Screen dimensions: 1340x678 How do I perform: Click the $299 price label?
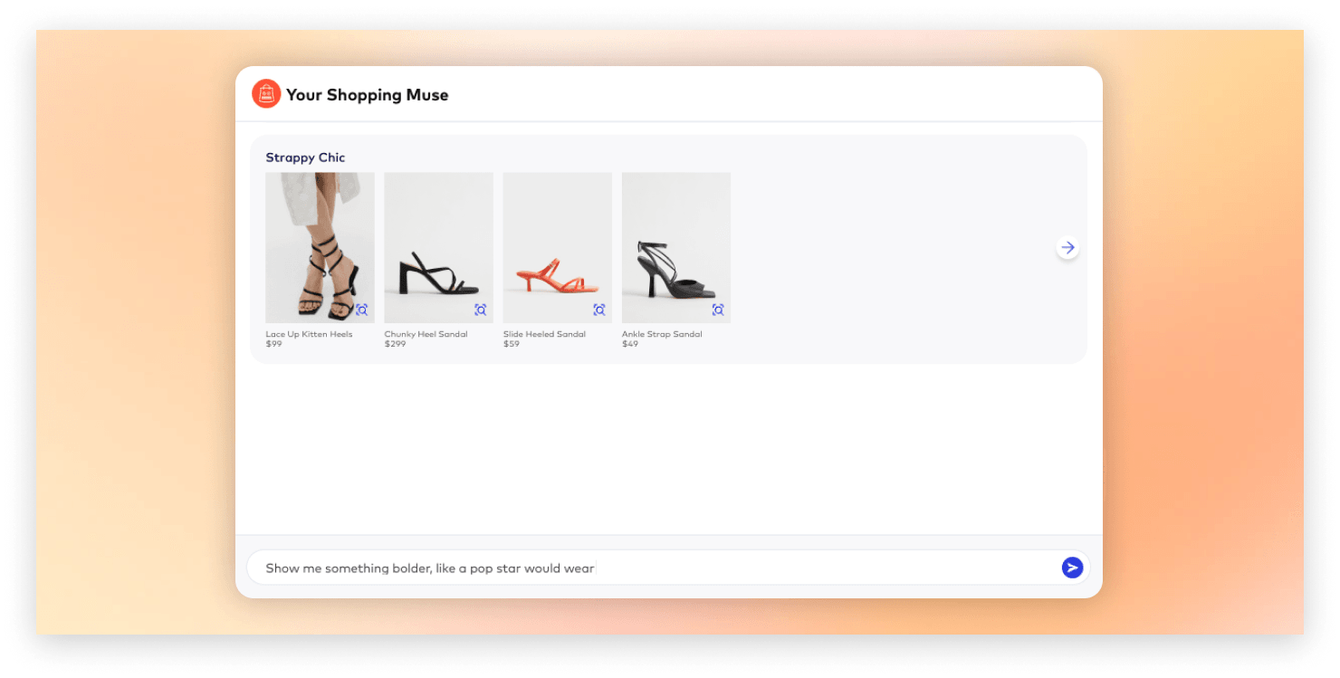click(395, 344)
